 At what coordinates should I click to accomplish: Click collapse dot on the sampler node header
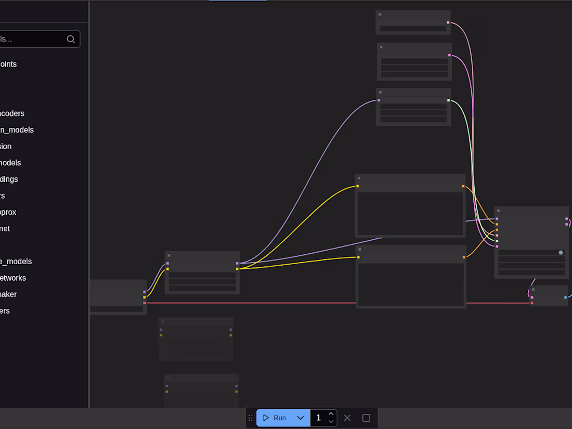(x=498, y=211)
